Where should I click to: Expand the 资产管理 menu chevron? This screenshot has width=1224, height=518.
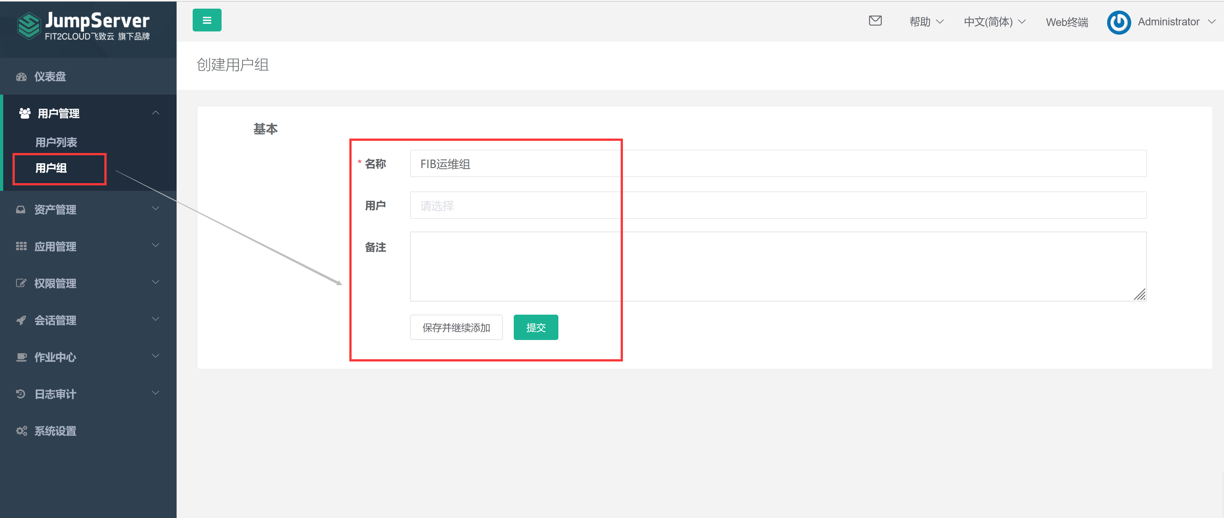point(155,209)
